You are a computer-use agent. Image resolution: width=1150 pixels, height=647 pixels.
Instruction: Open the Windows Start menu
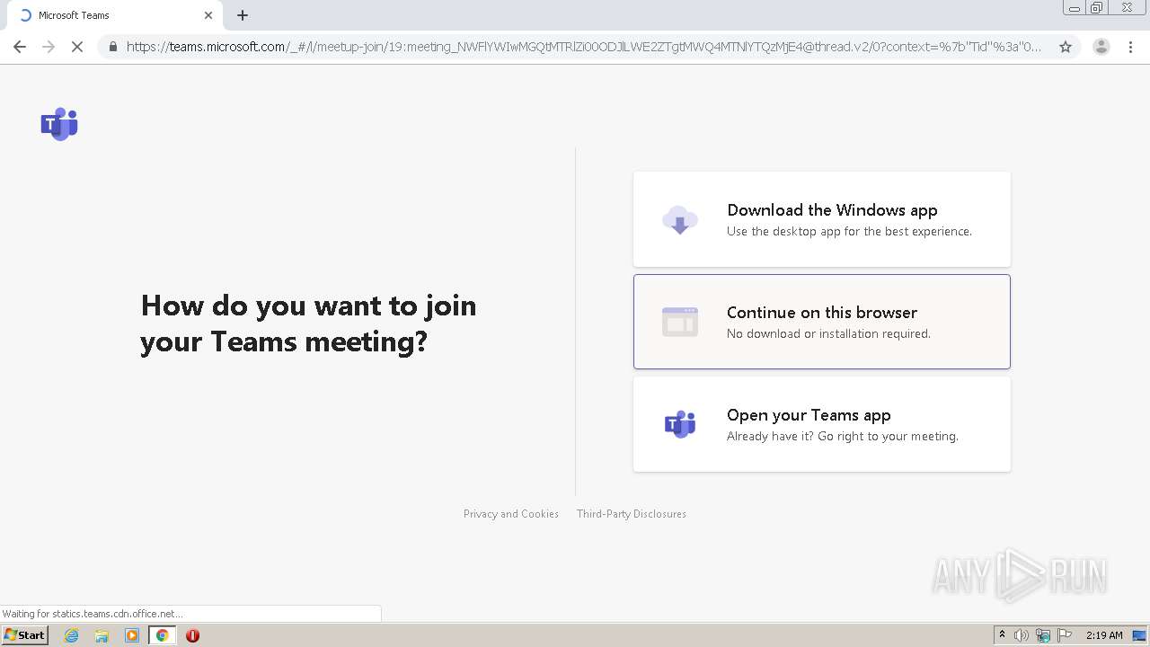click(x=25, y=634)
